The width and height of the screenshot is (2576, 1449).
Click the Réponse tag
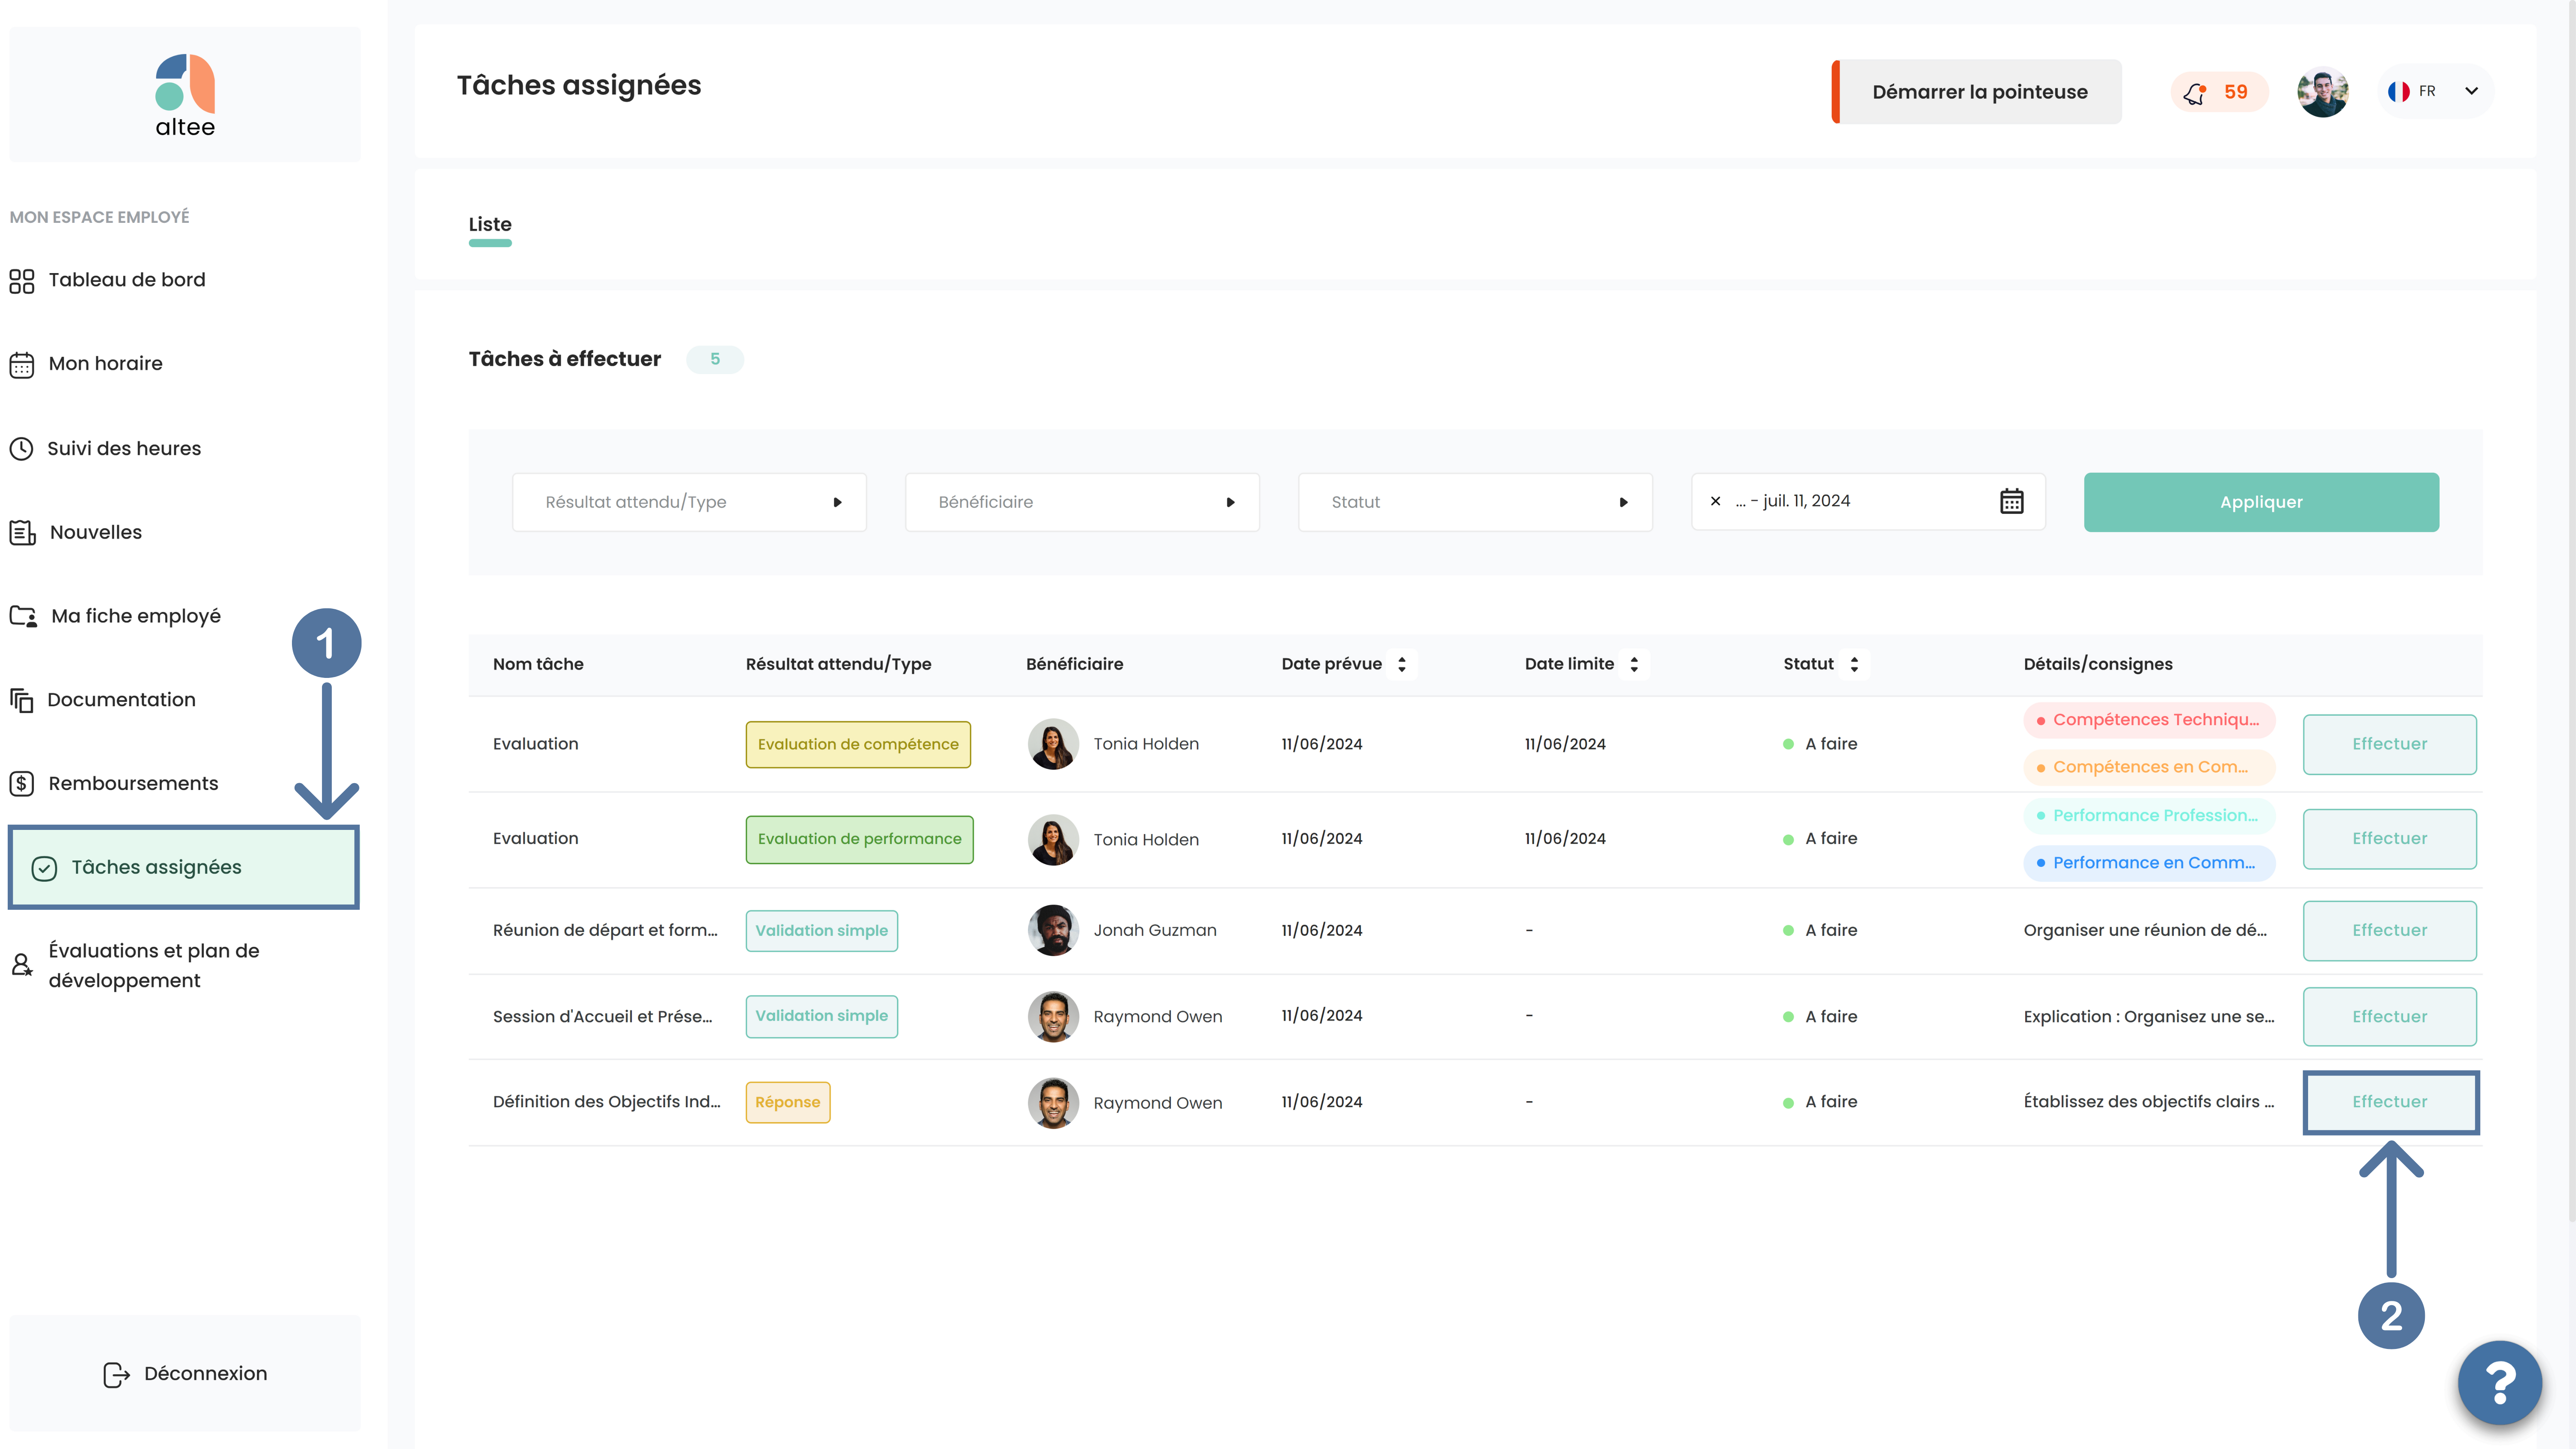coord(788,1103)
